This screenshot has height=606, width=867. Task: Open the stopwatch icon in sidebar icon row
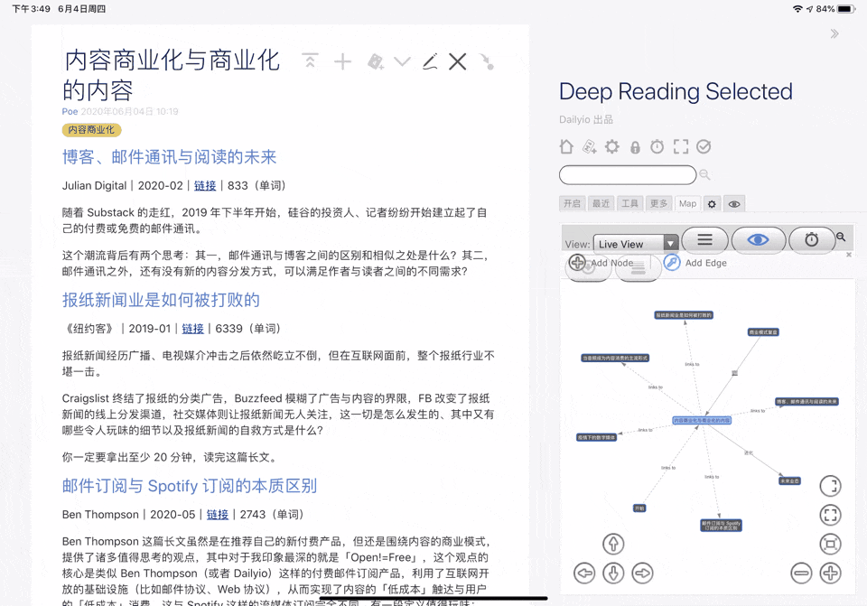(657, 146)
